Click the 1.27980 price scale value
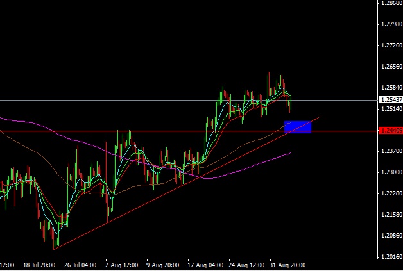The width and height of the screenshot is (403, 271). click(x=391, y=24)
